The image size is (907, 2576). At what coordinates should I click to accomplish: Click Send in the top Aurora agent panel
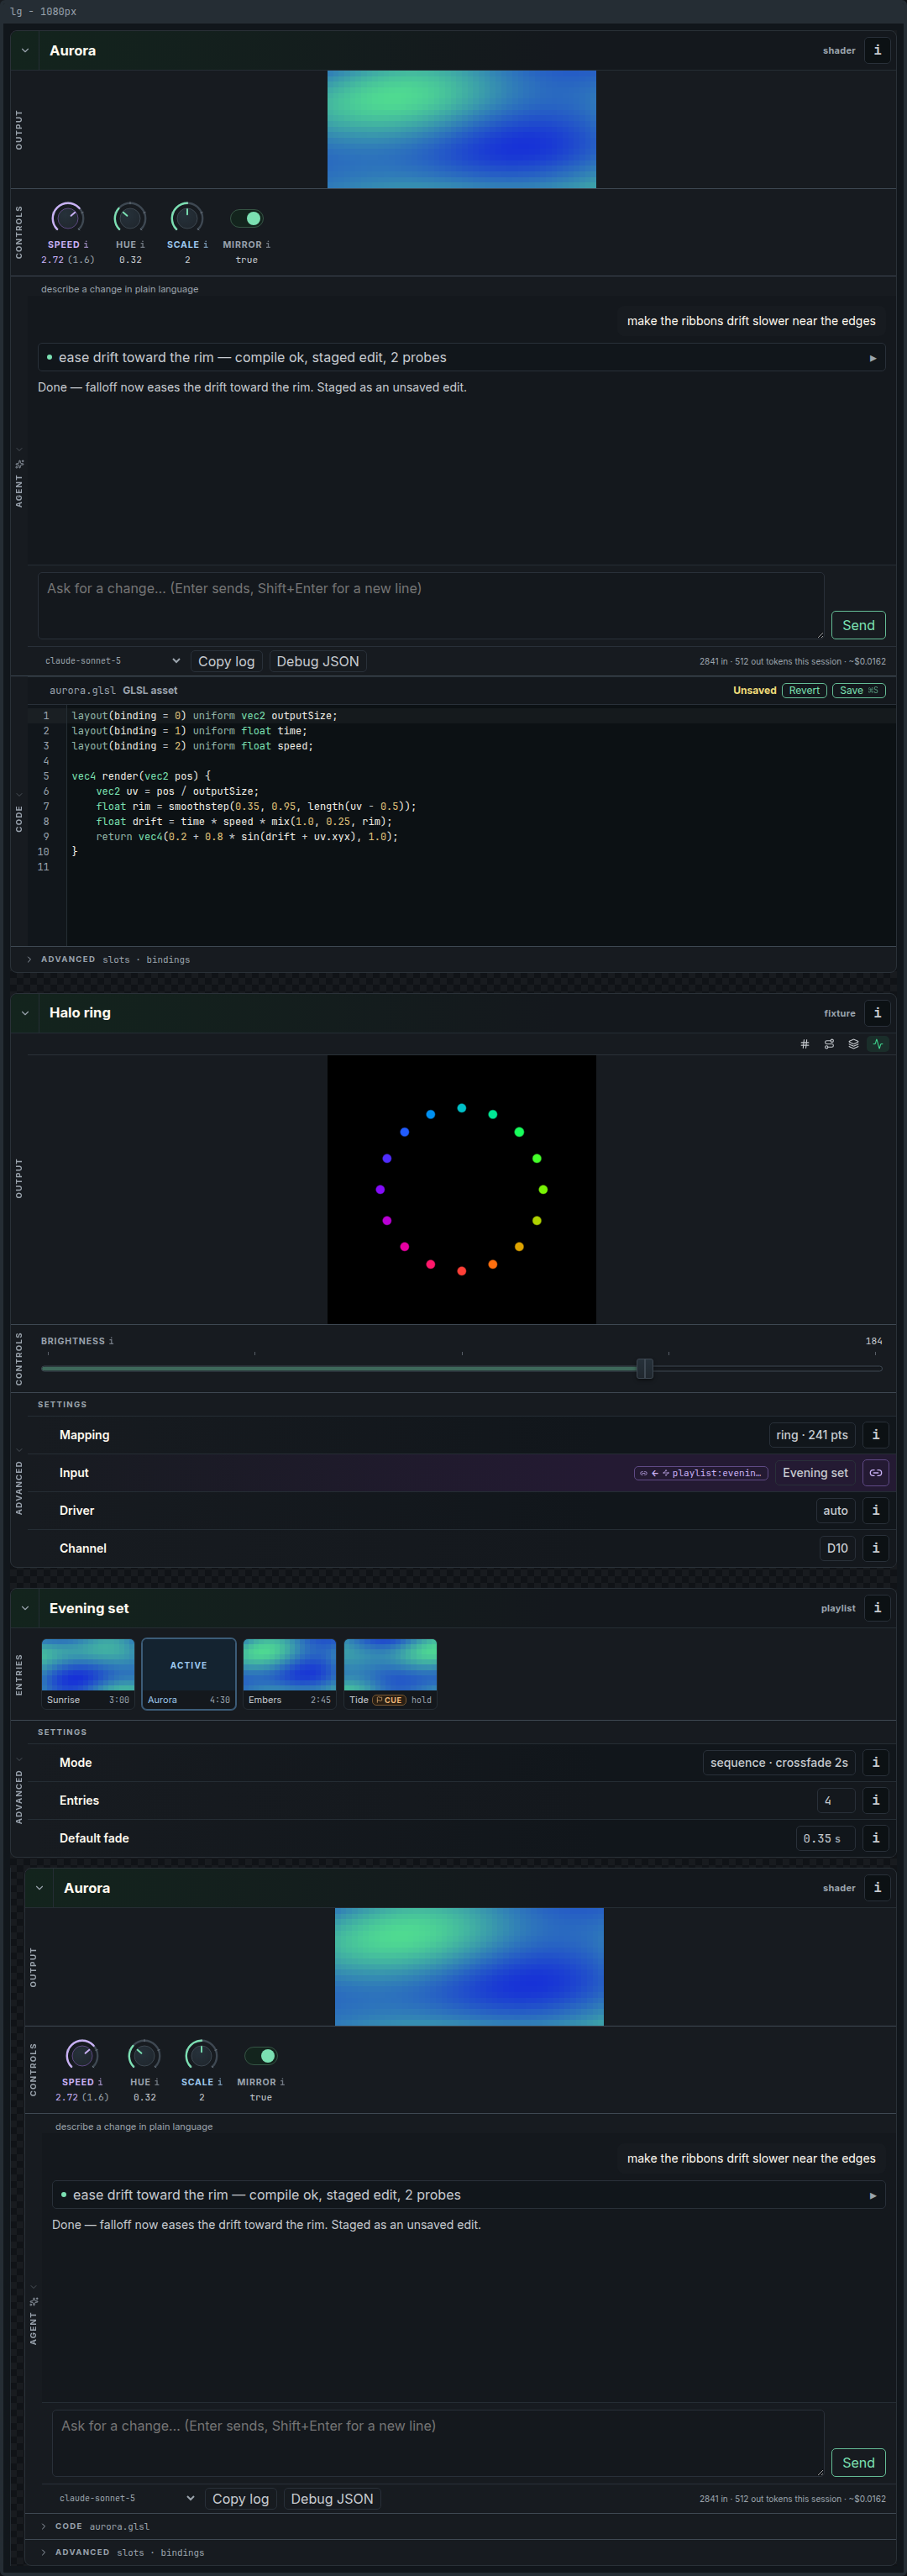click(858, 625)
